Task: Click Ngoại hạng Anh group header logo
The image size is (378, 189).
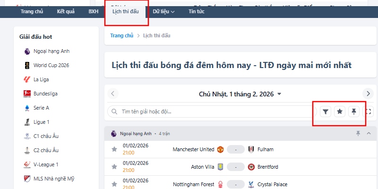Action: [113, 134]
